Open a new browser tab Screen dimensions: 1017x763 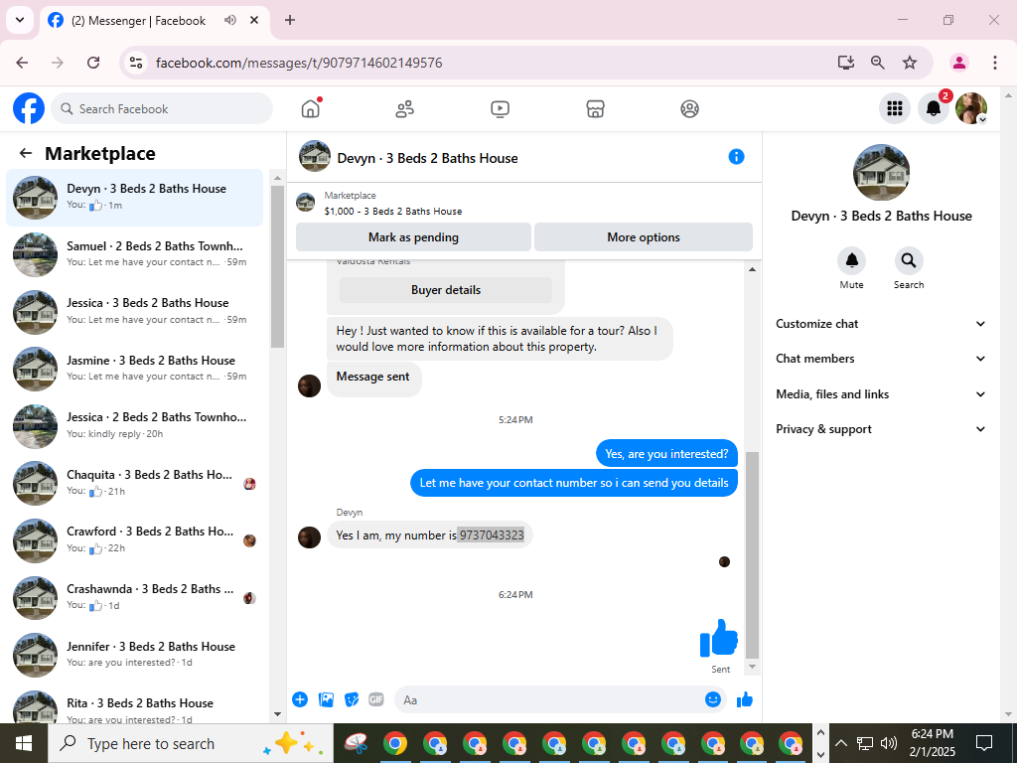[x=290, y=20]
